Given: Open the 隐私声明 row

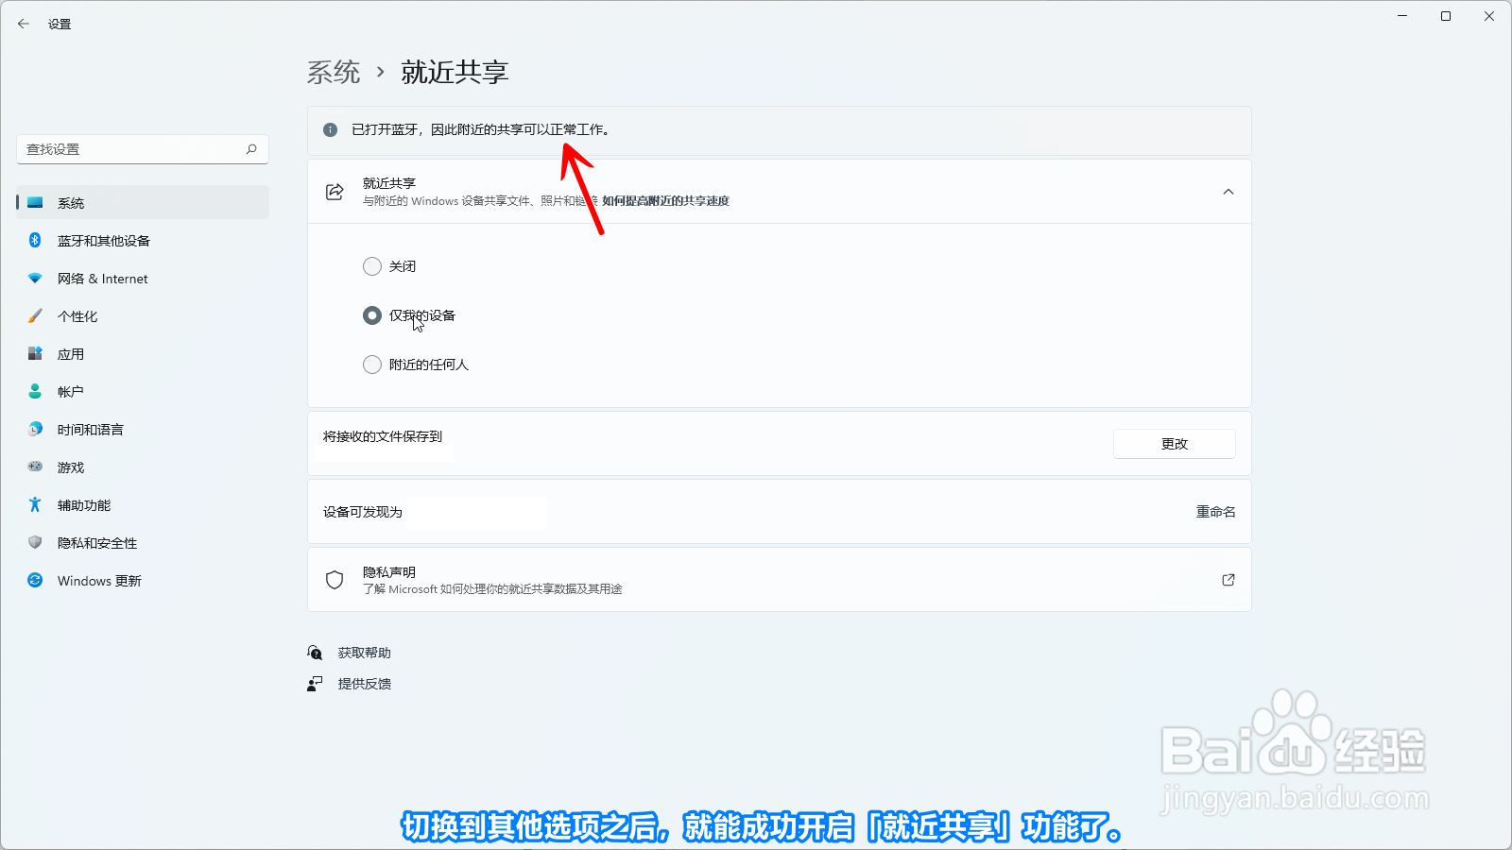Looking at the screenshot, I should pos(780,580).
